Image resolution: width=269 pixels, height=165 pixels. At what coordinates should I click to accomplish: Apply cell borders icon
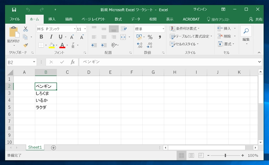point(41,45)
